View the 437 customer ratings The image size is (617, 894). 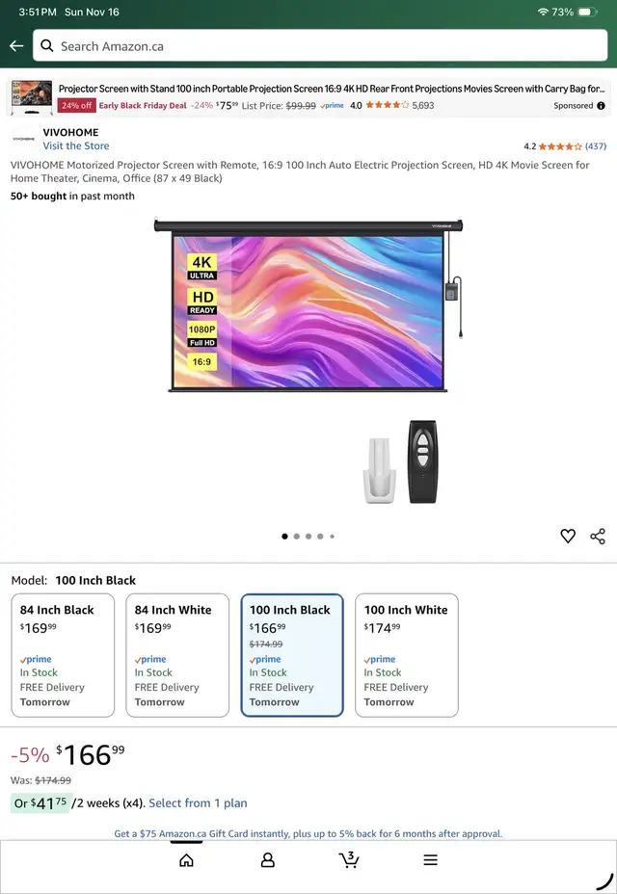click(596, 146)
